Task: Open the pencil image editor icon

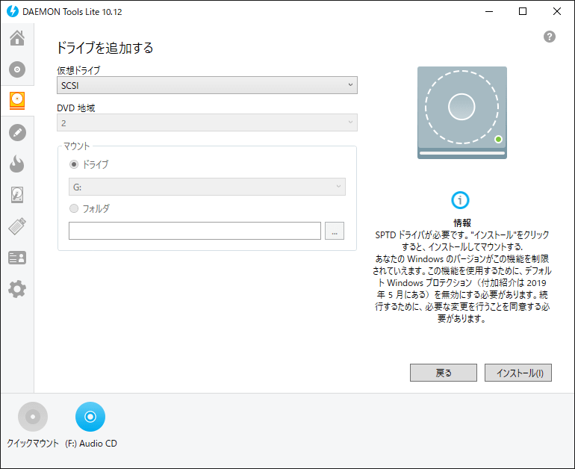Action: (x=17, y=132)
